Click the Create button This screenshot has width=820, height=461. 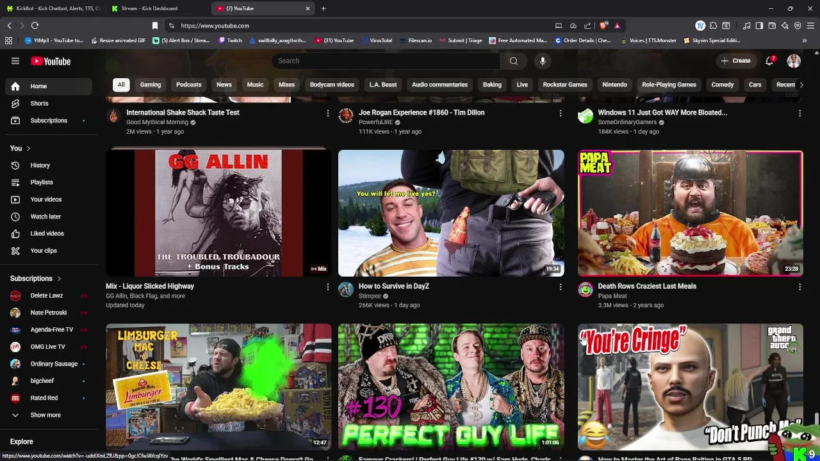point(735,61)
